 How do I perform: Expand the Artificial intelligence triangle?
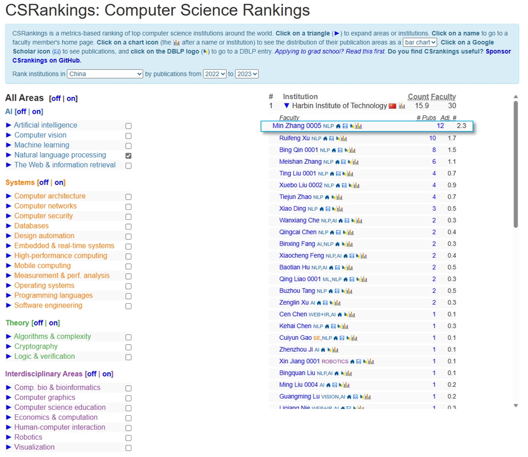(x=9, y=125)
